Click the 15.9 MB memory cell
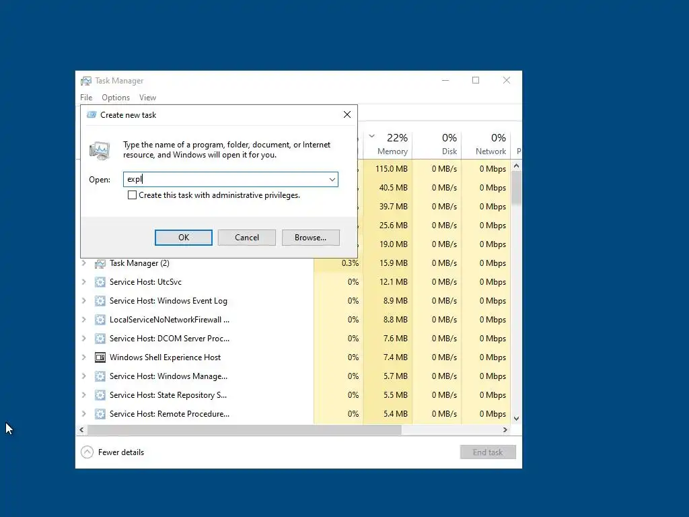Screen dimensions: 689x517 coord(388,263)
